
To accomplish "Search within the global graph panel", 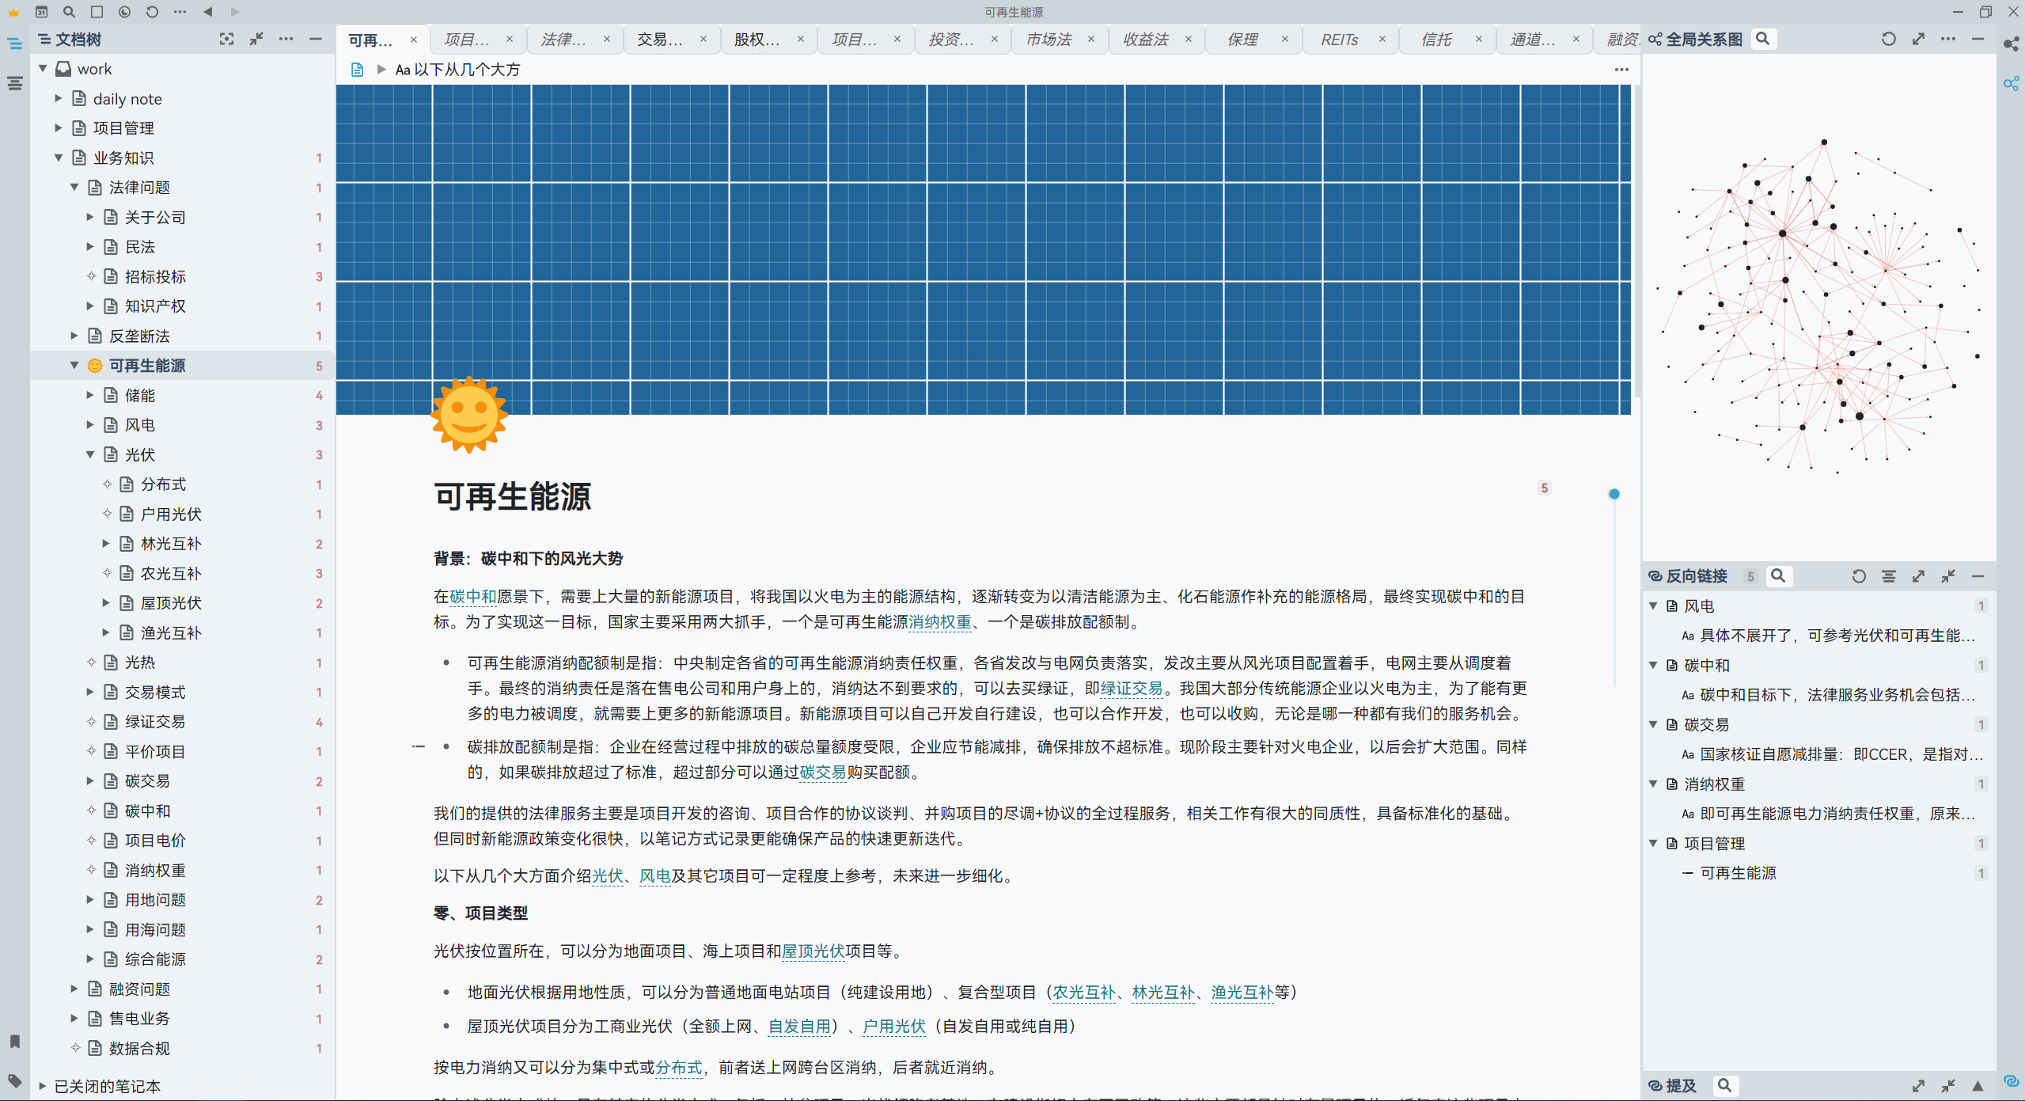I will [x=1762, y=39].
